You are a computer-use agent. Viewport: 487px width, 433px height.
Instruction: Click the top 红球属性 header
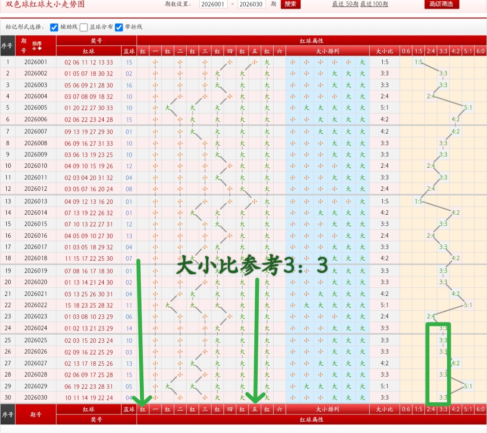(x=312, y=41)
